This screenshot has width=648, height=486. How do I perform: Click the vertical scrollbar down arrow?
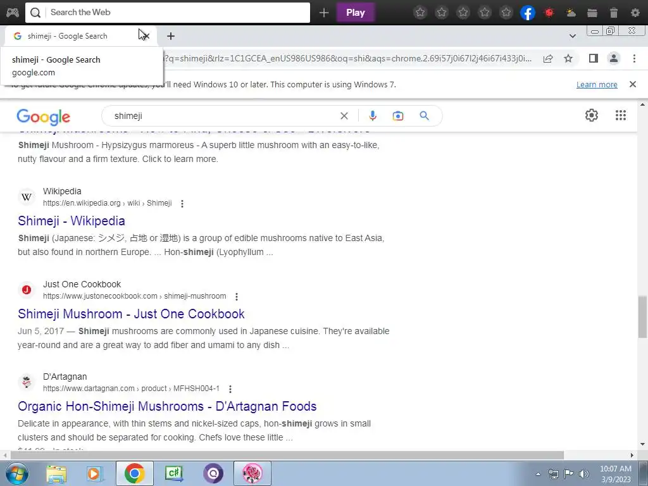(x=643, y=444)
